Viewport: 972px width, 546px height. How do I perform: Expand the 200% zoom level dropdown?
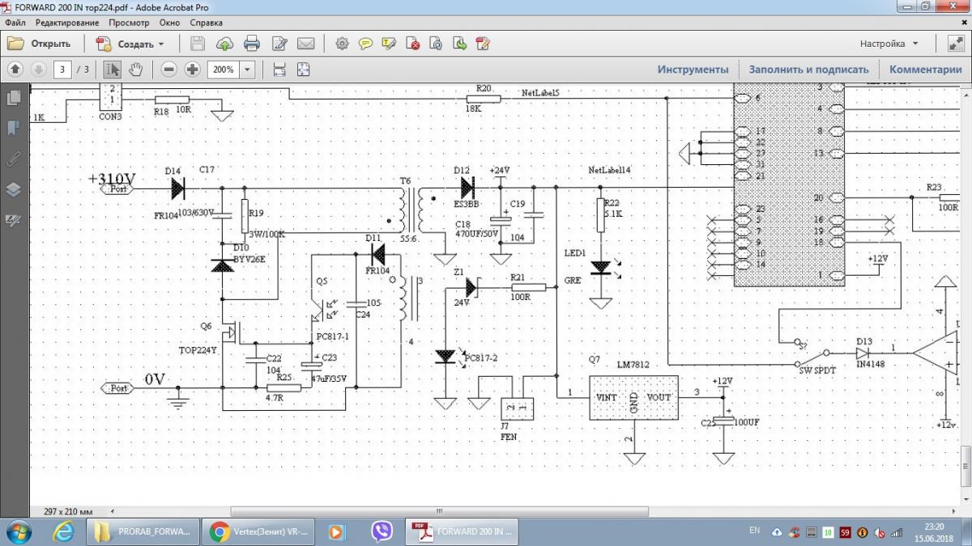click(x=247, y=70)
